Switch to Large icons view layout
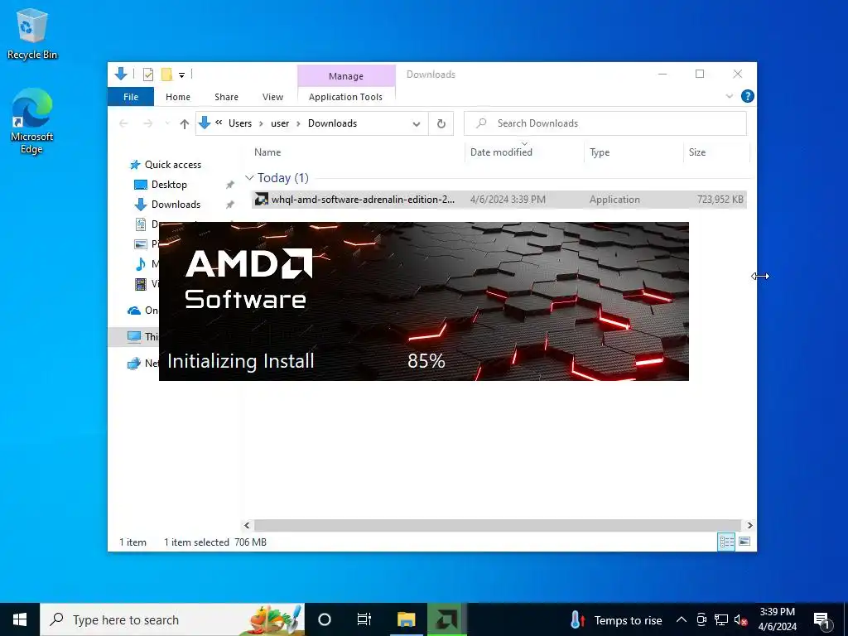848x636 pixels. click(x=744, y=542)
